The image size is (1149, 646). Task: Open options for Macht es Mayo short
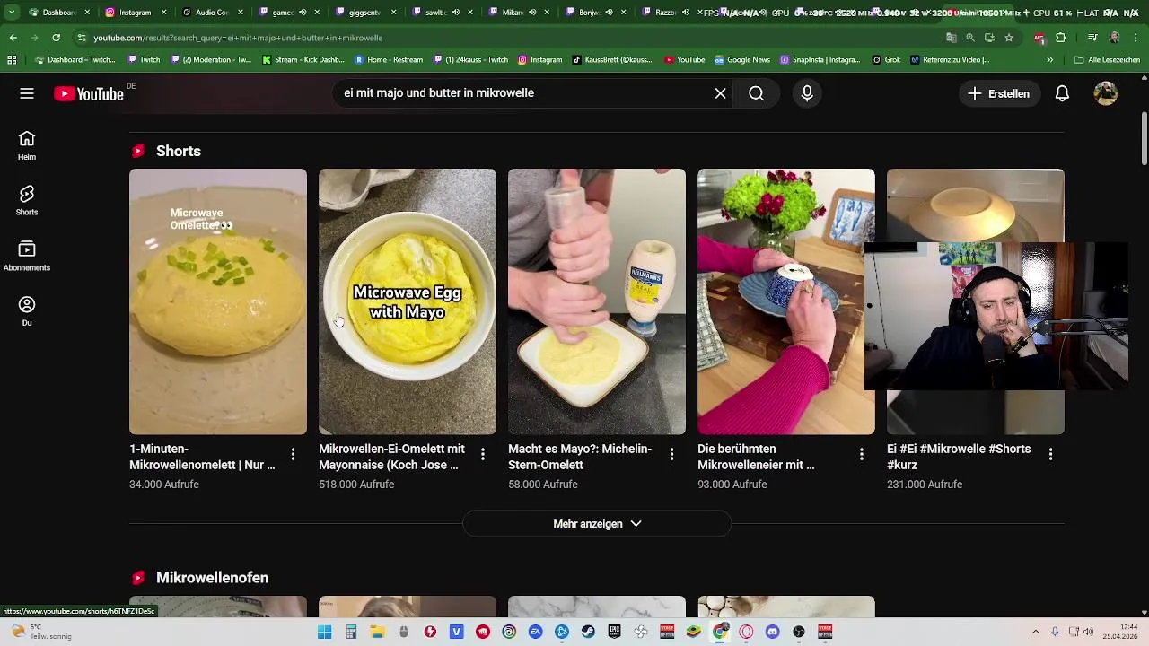pyautogui.click(x=671, y=455)
